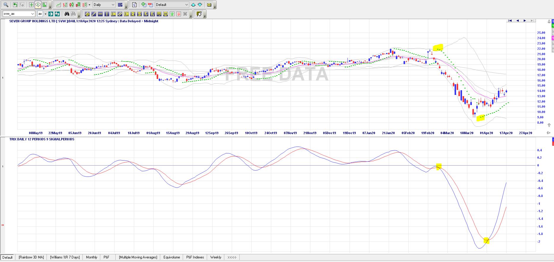Screen dimensions: 554x262
Task: Click the green up arrow marker tool
Action: click(x=172, y=14)
